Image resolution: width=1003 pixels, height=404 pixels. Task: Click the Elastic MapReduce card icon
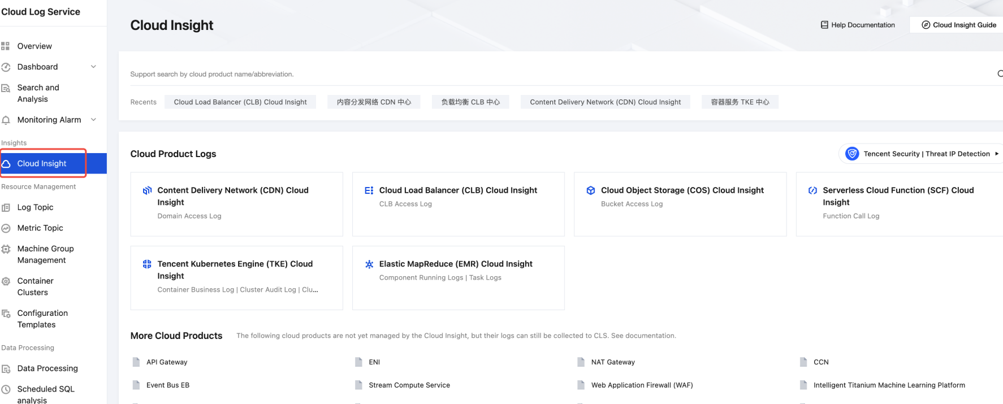pyautogui.click(x=369, y=264)
